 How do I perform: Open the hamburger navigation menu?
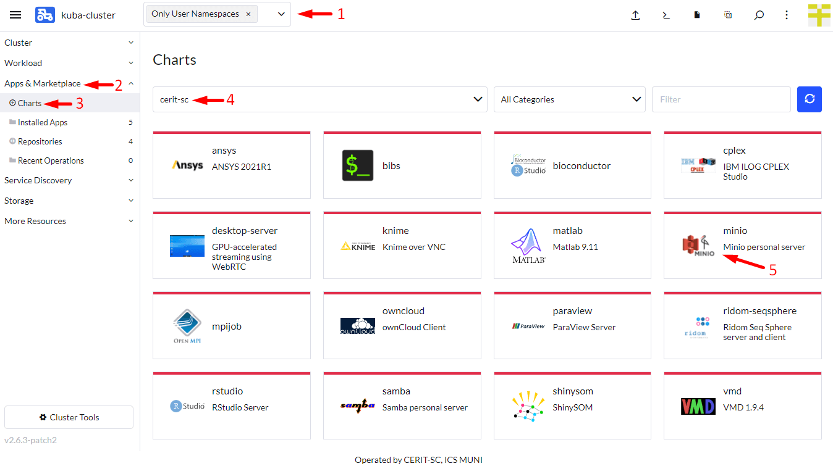point(15,15)
